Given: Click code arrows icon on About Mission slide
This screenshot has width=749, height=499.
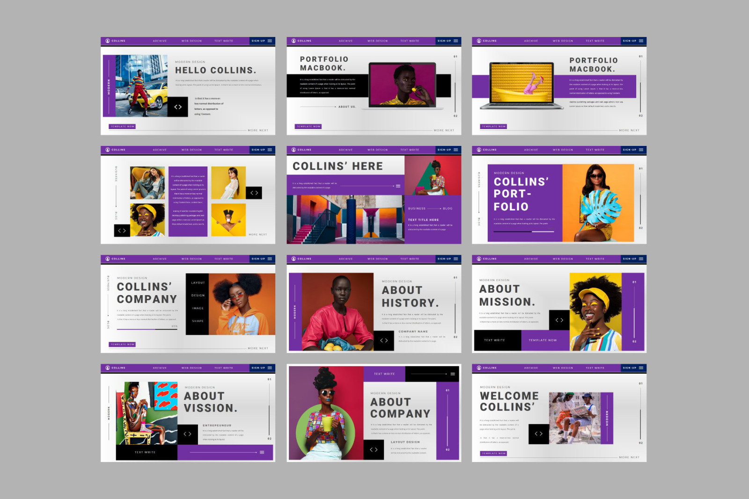Looking at the screenshot, I should click(x=559, y=320).
